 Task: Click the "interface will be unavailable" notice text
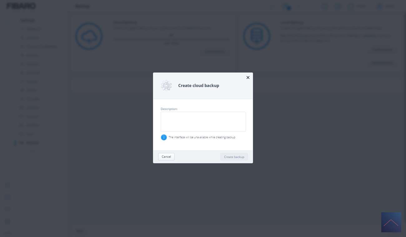coord(202,137)
